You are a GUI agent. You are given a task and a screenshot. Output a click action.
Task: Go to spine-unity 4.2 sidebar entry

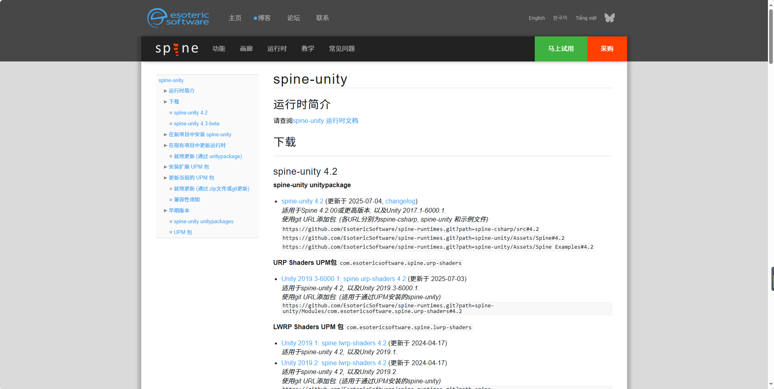[191, 113]
